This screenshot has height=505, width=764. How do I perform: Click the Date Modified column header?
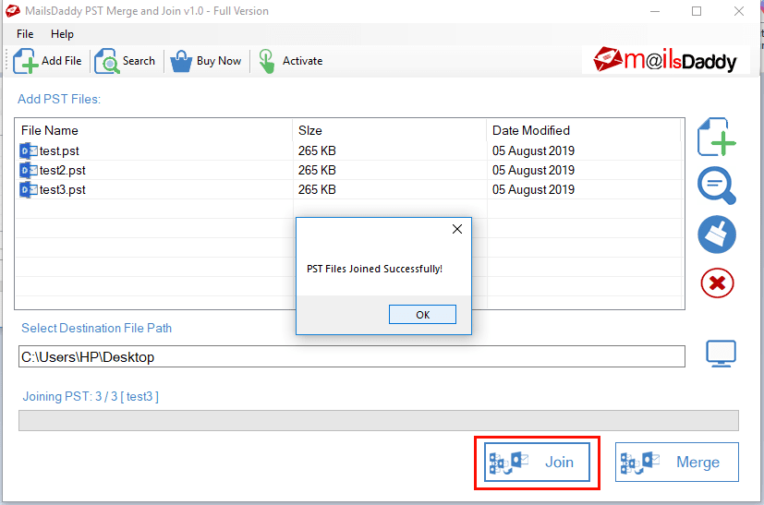(x=584, y=130)
